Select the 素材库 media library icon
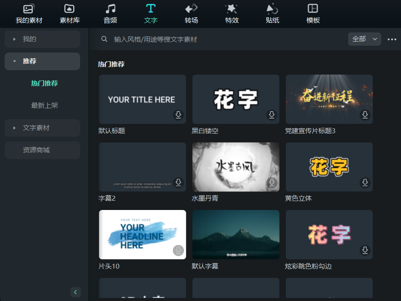The image size is (401, 301). pos(69,13)
